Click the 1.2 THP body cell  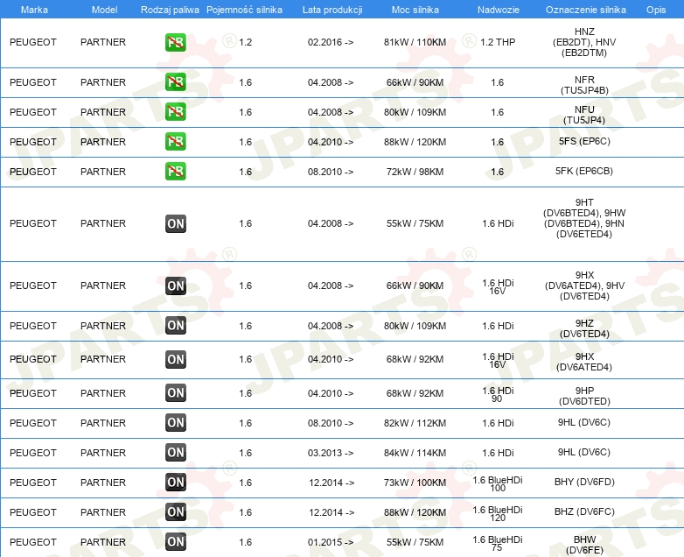[497, 42]
